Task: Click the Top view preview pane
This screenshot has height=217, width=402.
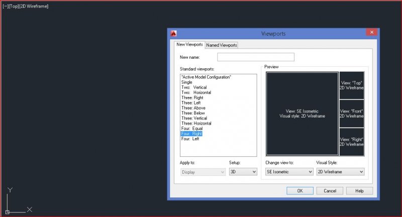Action: 352,85
